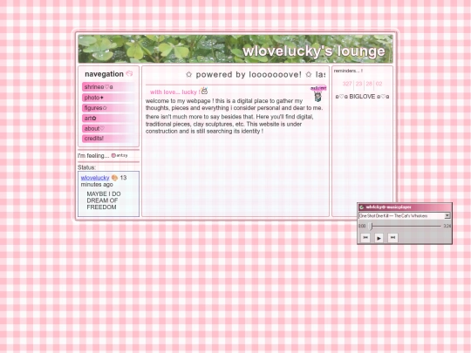Screen dimensions: 471x353
Task: Click the 'Status:' label
Action: pyautogui.click(x=86, y=167)
